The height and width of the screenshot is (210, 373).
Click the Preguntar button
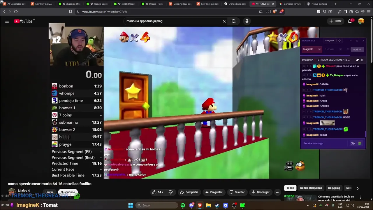[x=214, y=192]
